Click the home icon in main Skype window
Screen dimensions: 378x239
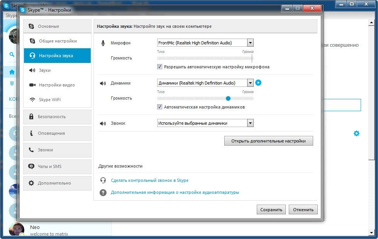pos(12,72)
